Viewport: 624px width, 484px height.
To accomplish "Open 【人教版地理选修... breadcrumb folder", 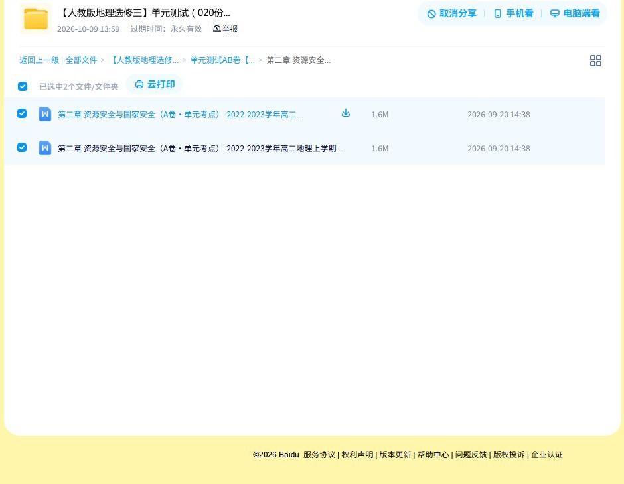I will pos(143,60).
